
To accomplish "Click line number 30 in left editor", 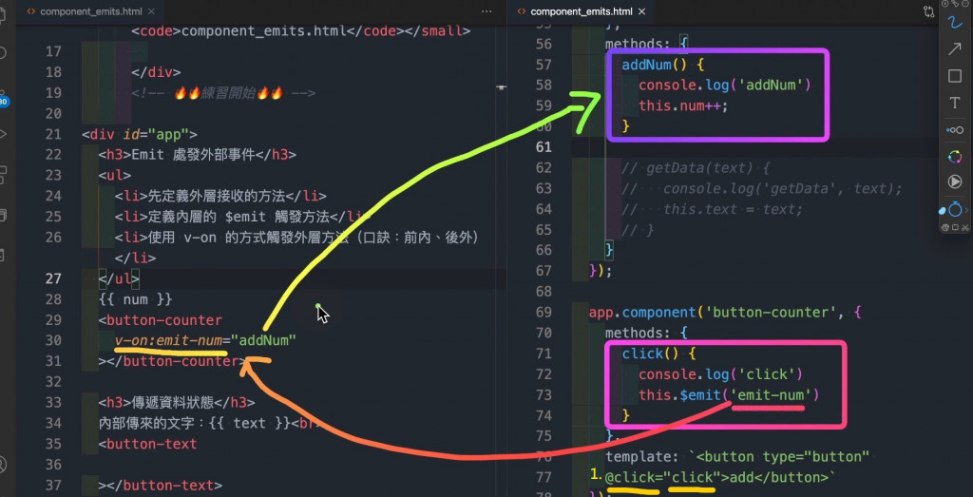I will coord(54,340).
